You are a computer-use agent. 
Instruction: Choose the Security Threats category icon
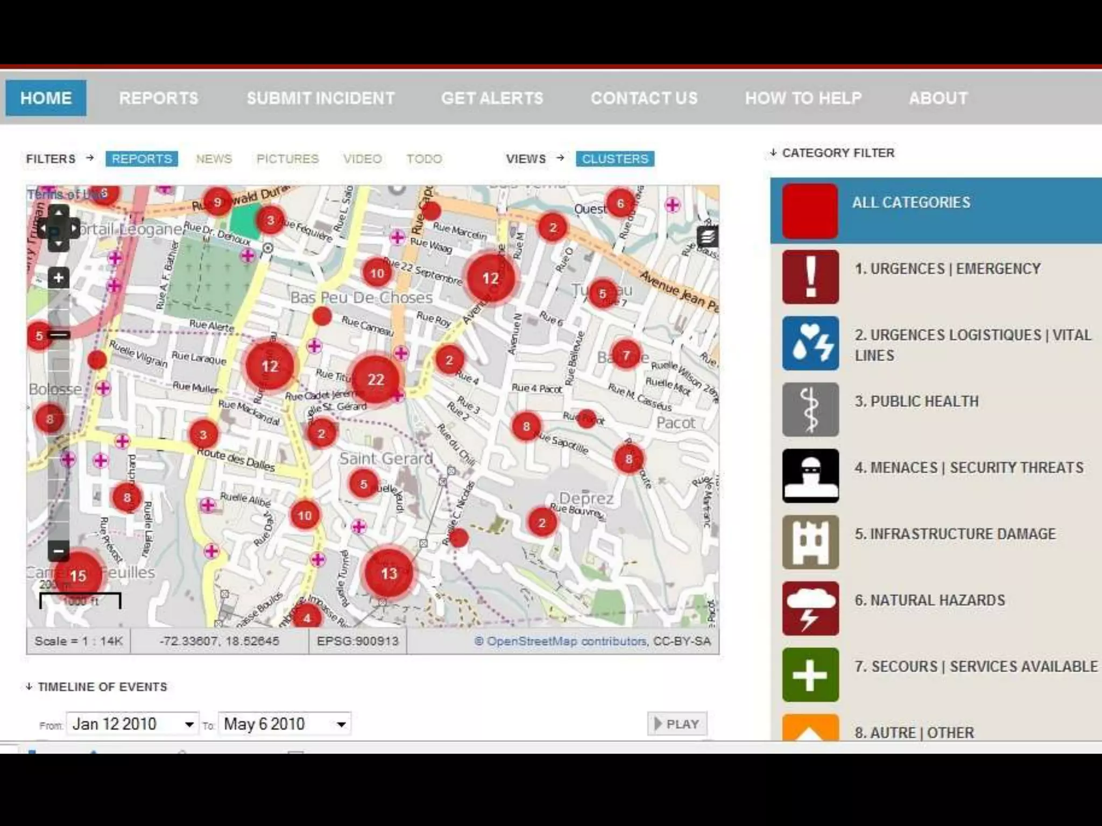tap(810, 476)
